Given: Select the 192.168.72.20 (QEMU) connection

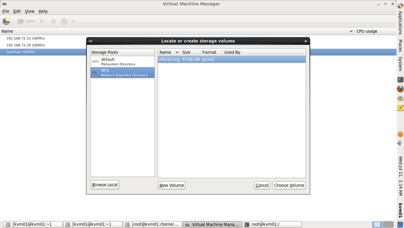Looking at the screenshot, I should point(26,45).
